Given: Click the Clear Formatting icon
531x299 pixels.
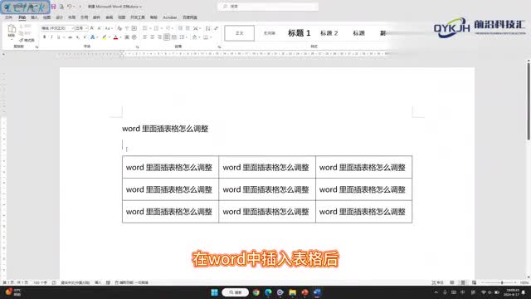Looking at the screenshot, I should pyautogui.click(x=119, y=28).
